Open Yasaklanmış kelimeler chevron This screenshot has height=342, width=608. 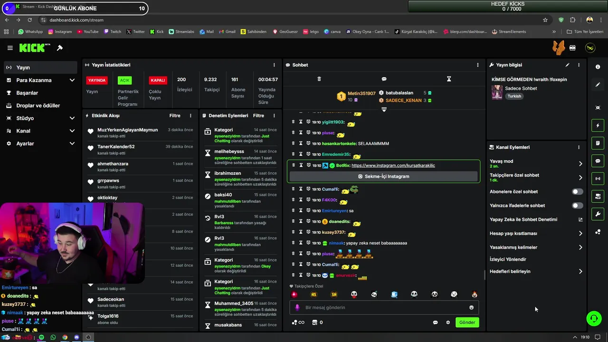(x=580, y=247)
